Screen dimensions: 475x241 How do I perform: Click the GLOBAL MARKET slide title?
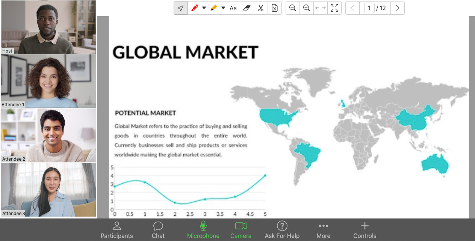[x=186, y=52]
